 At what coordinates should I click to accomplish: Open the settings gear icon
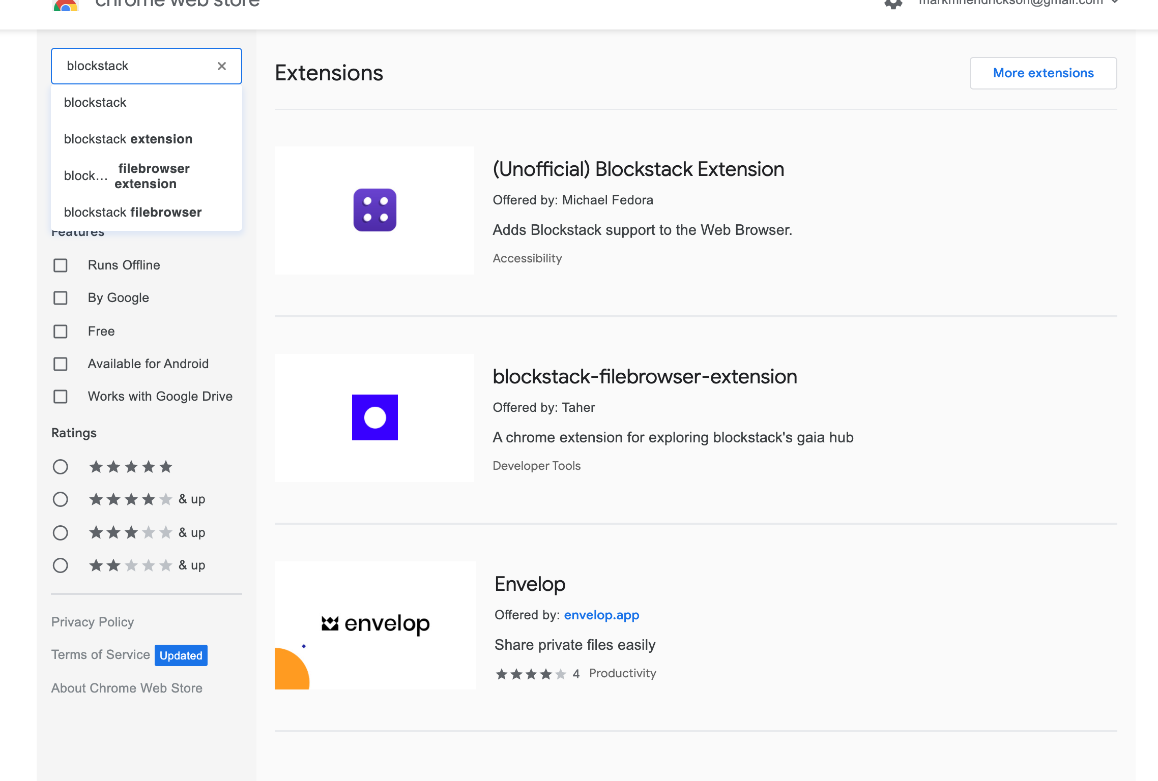point(893,4)
